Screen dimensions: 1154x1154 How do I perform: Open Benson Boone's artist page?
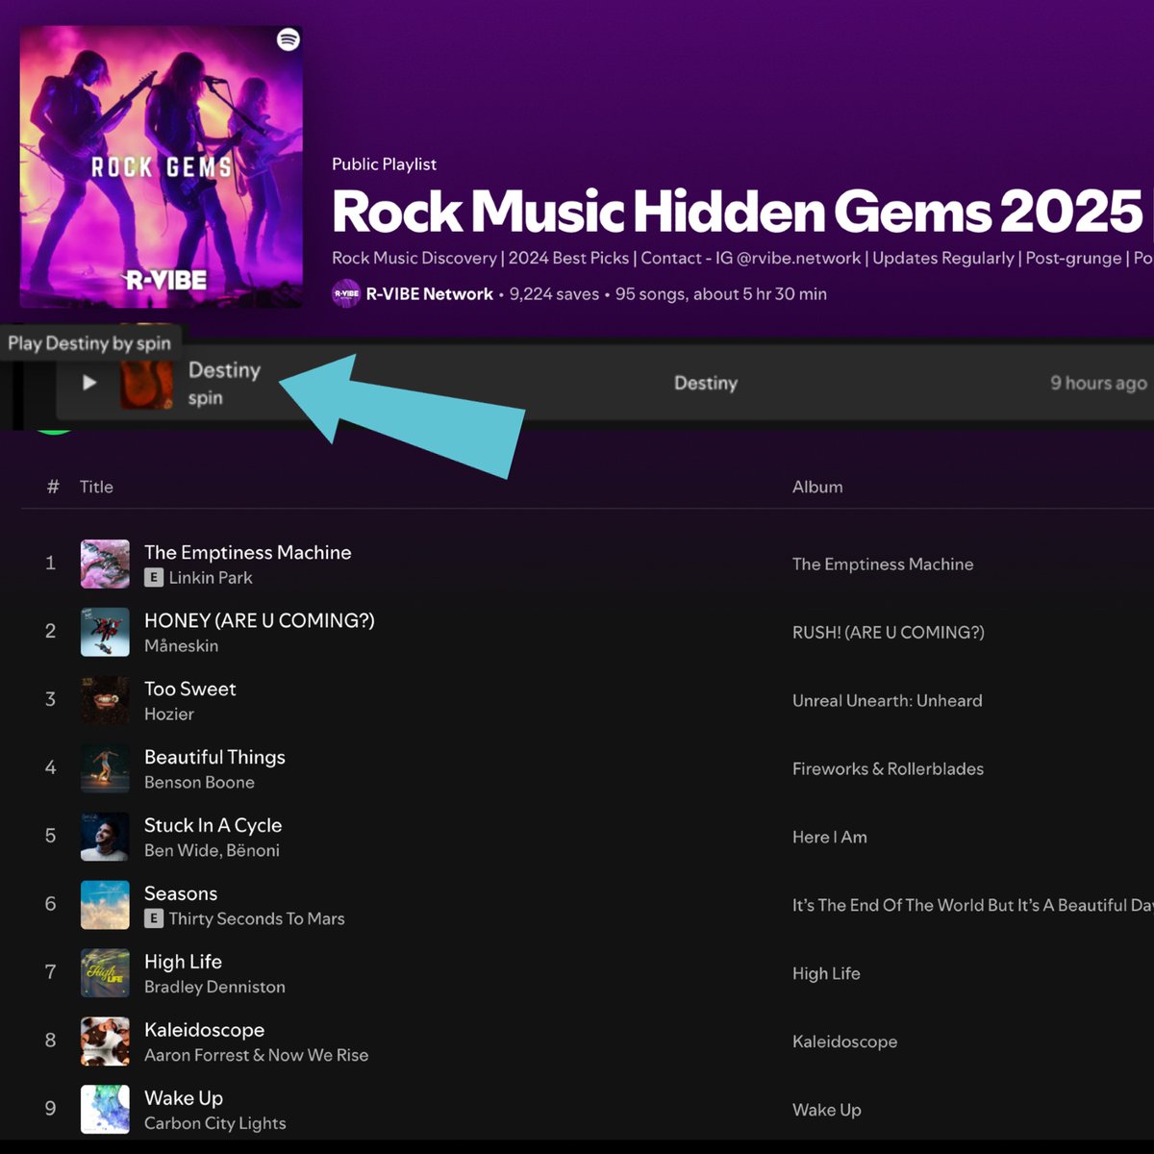(199, 783)
